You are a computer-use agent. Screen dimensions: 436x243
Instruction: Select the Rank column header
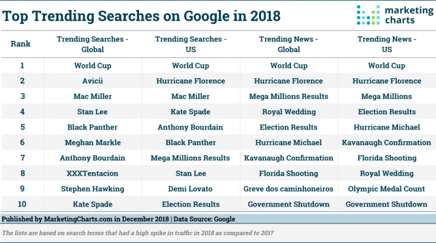(22, 44)
